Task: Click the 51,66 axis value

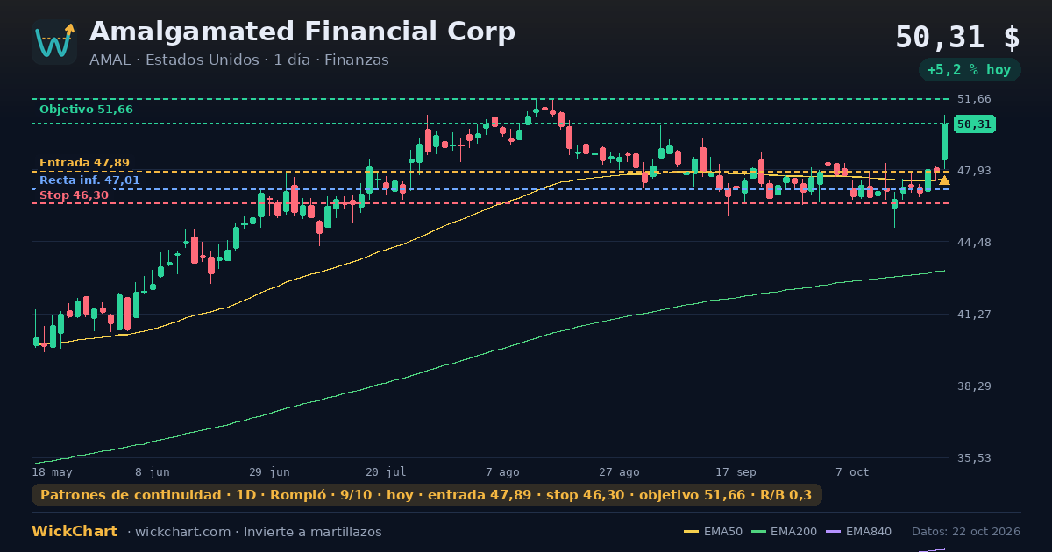Action: click(974, 99)
